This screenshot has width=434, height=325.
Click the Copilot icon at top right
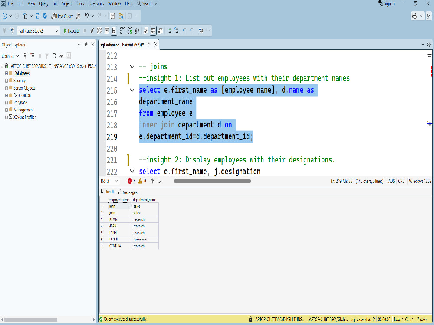(414, 16)
